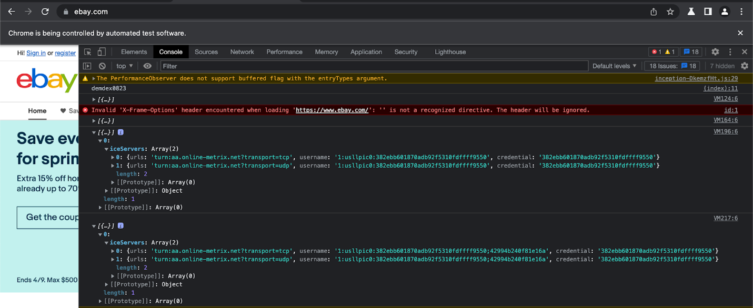The image size is (753, 308).
Task: Dismiss the automated test software infobar
Action: [740, 33]
